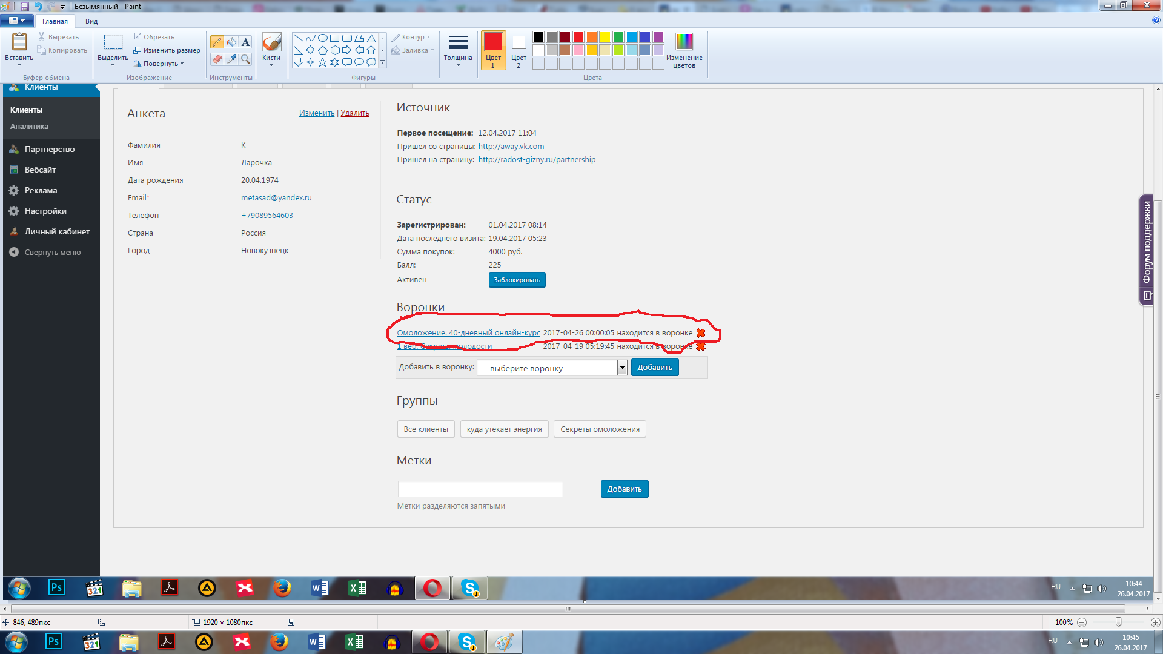Click the Удалить link in Анкета
This screenshot has width=1163, height=654.
355,113
